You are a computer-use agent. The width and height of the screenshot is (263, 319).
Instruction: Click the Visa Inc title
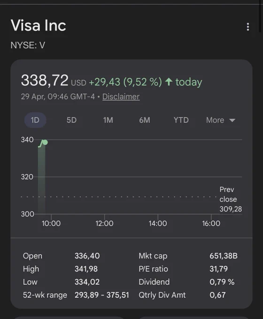tap(39, 25)
